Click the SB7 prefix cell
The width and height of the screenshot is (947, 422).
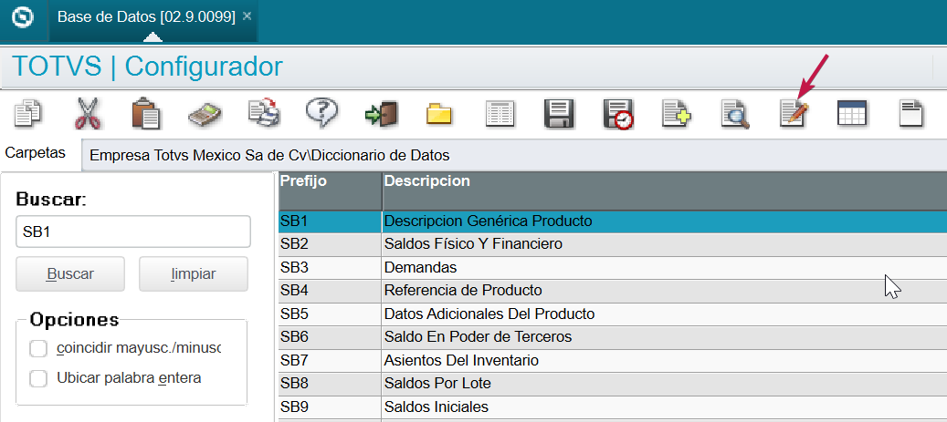(331, 361)
